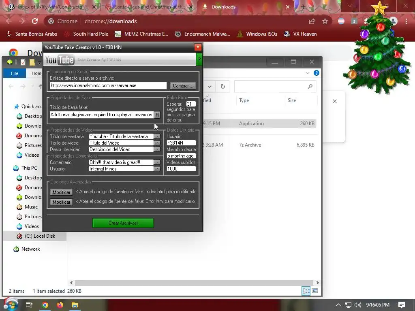Click the Titulo de video input
Viewport: 415px width, 311px height.
tap(121, 143)
